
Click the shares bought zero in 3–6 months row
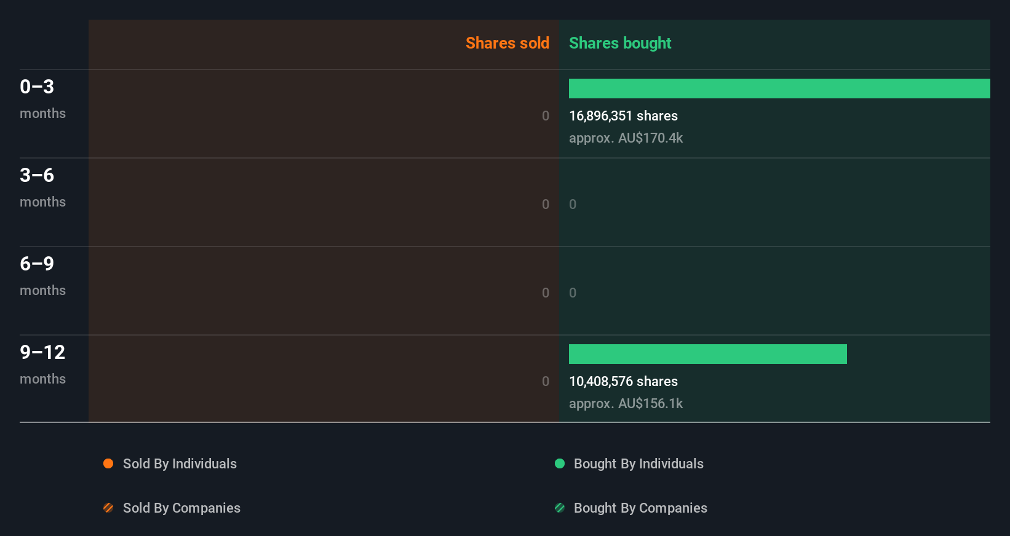click(573, 205)
